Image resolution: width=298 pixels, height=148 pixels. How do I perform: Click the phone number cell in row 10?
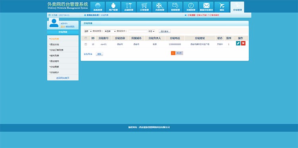[x=175, y=44]
